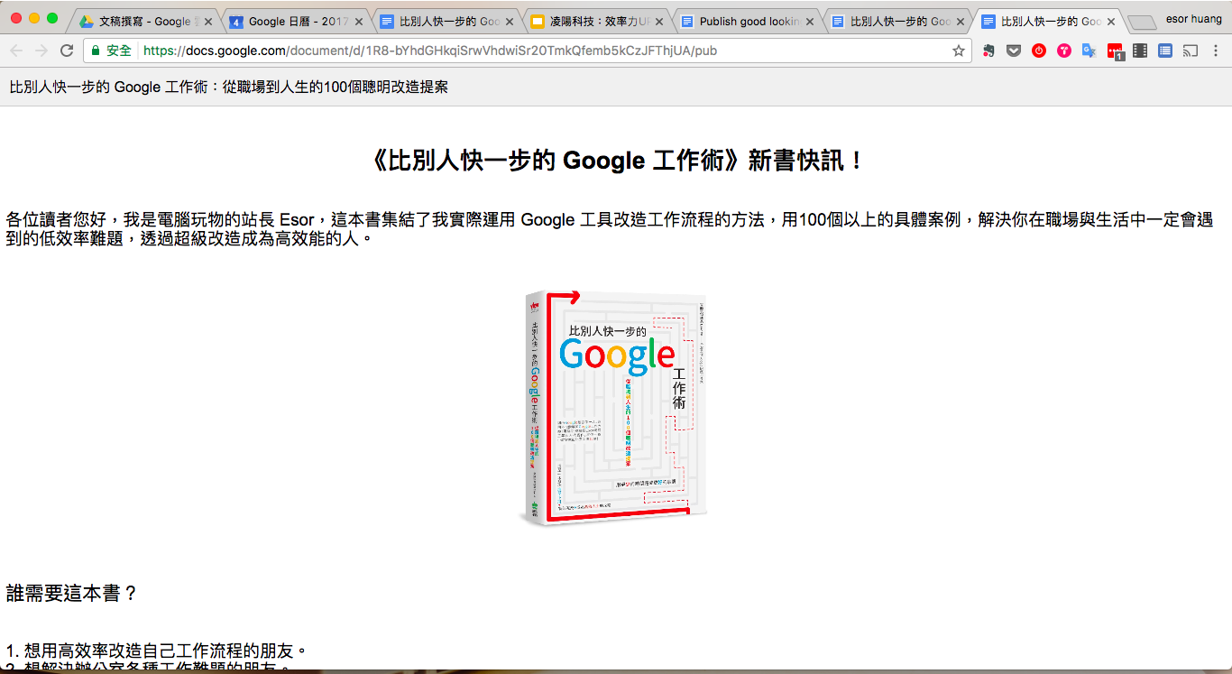Screen dimensions: 1232x674
Task: Click the Google 工作術 book cover image
Action: 614,409
